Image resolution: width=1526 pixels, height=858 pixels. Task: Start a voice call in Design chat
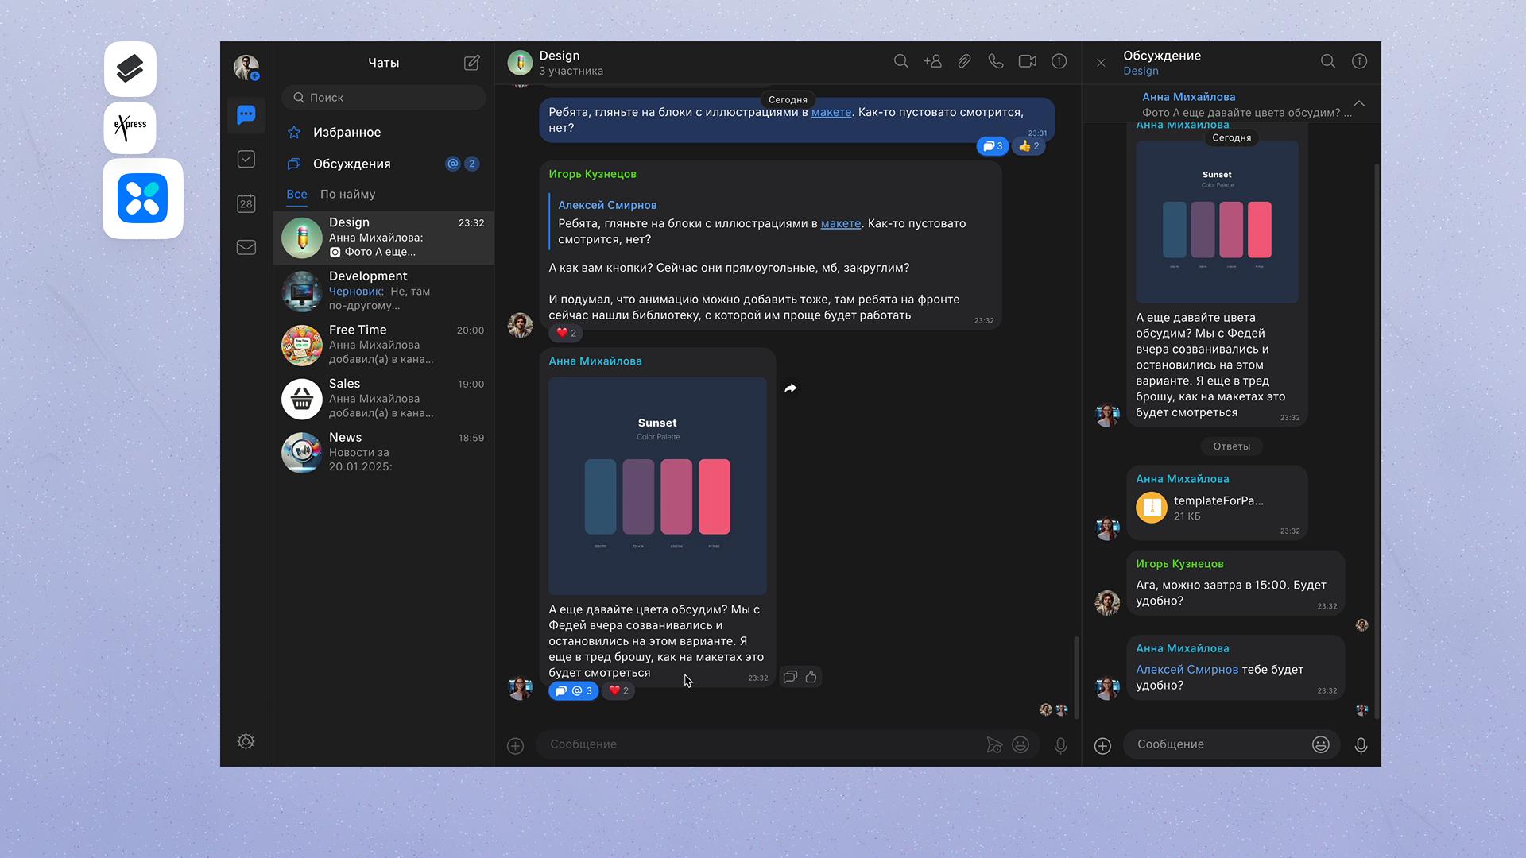(x=995, y=61)
